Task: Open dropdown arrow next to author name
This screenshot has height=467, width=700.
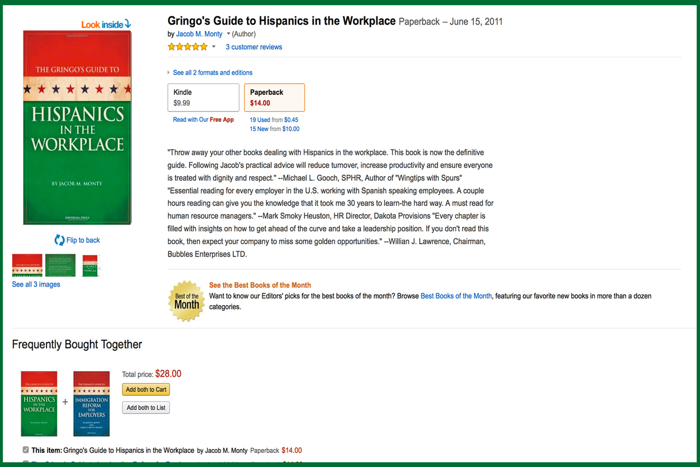Action: tap(228, 34)
